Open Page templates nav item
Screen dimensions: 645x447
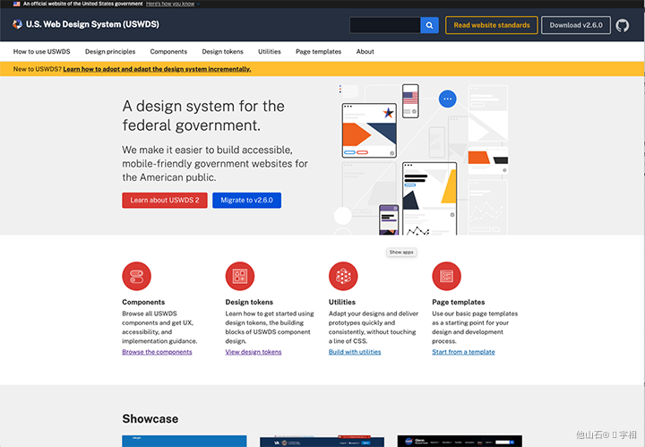(x=318, y=51)
